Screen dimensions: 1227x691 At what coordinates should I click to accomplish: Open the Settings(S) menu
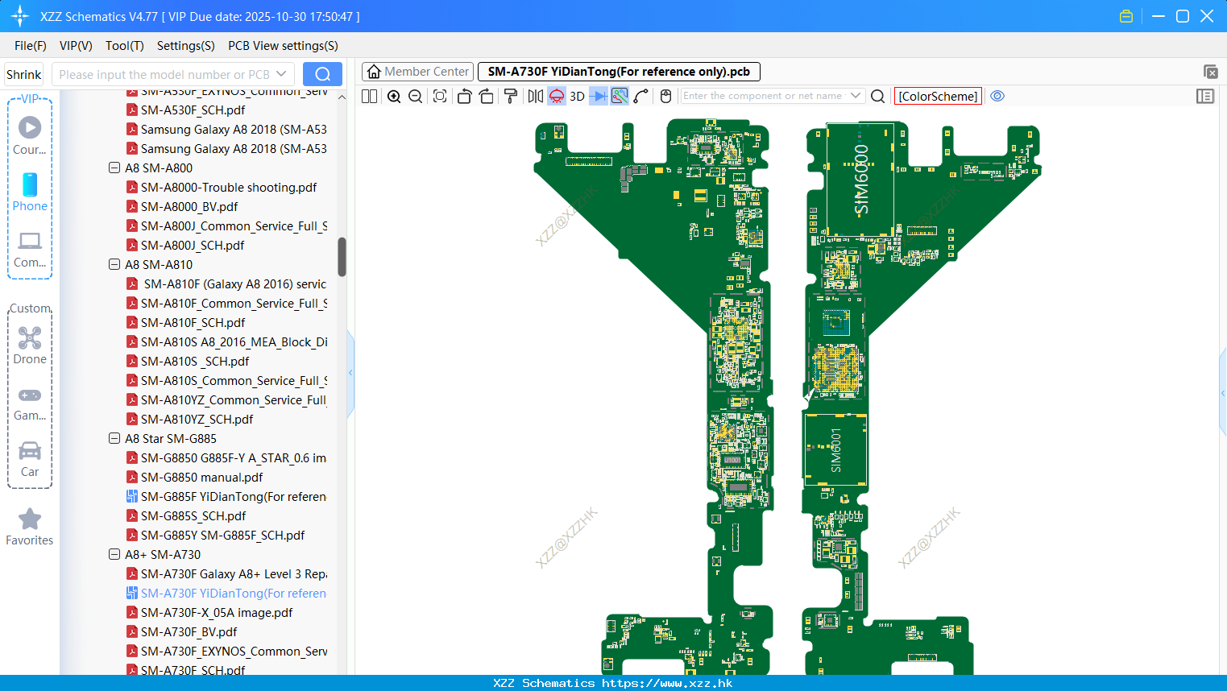point(186,46)
